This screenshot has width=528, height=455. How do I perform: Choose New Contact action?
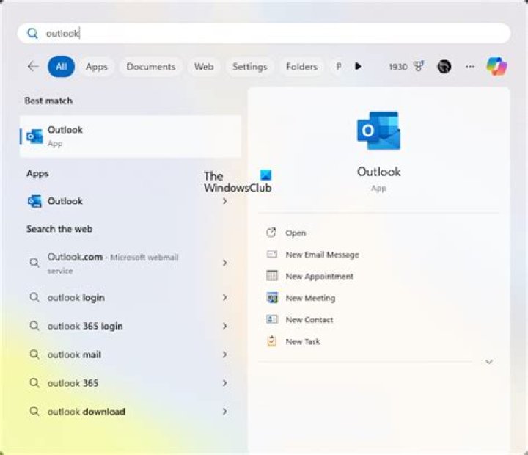(309, 319)
